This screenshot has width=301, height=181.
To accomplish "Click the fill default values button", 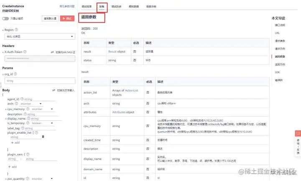I will [50, 18].
